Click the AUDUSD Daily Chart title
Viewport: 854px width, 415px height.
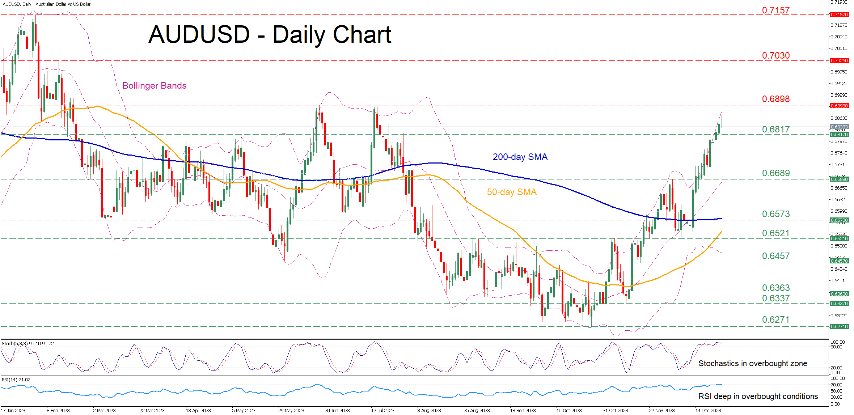point(270,35)
